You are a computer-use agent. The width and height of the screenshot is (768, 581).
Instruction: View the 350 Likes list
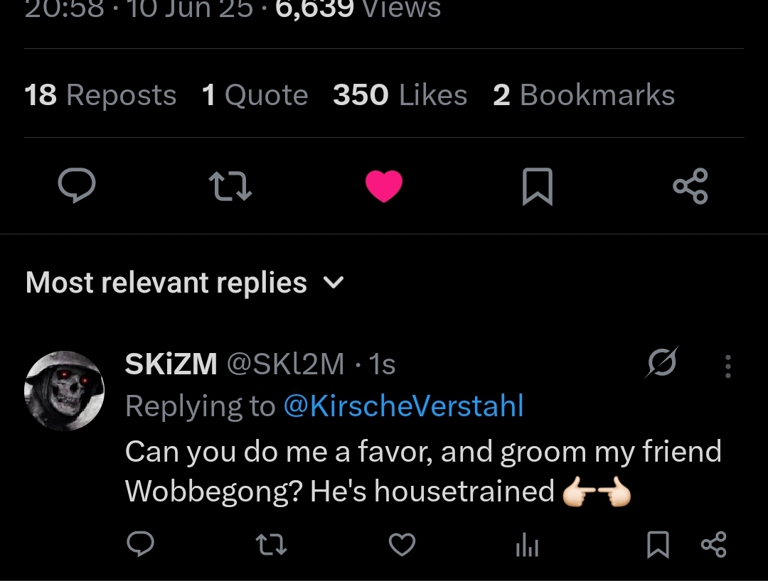[x=400, y=95]
